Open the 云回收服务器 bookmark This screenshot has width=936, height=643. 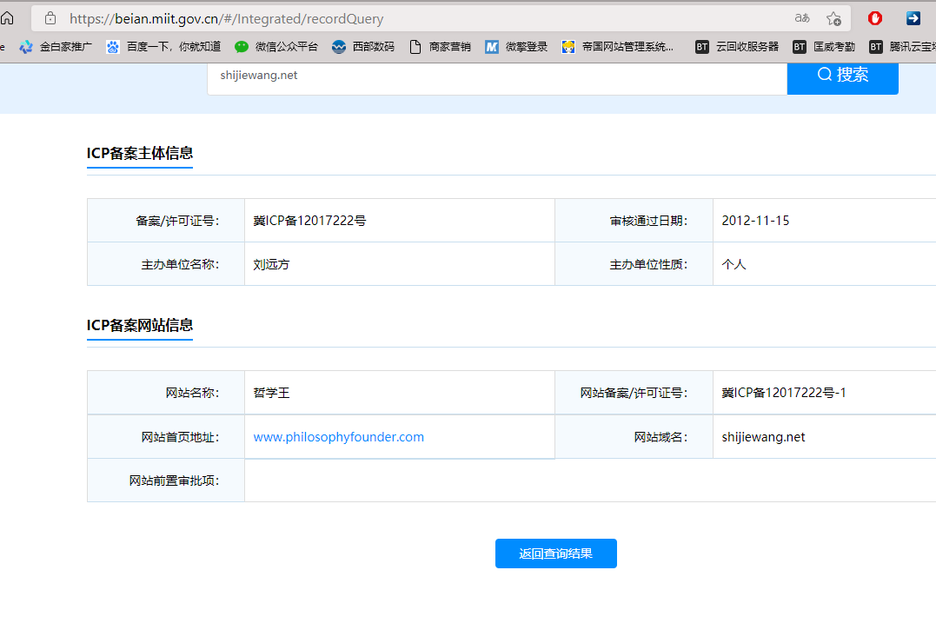pos(737,47)
